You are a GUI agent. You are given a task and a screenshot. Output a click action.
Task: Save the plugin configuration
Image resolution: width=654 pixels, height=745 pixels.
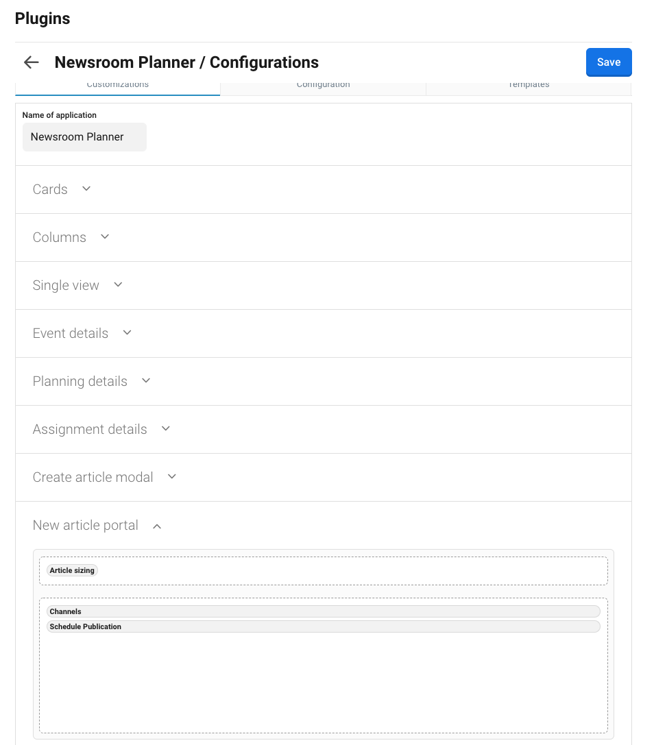608,62
